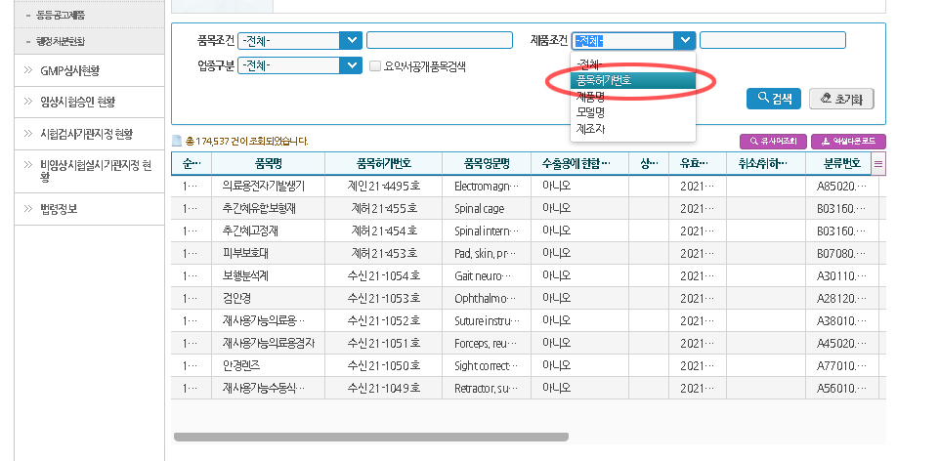Focus the 제품조건 text input field
This screenshot has height=461, width=939.
pos(773,40)
